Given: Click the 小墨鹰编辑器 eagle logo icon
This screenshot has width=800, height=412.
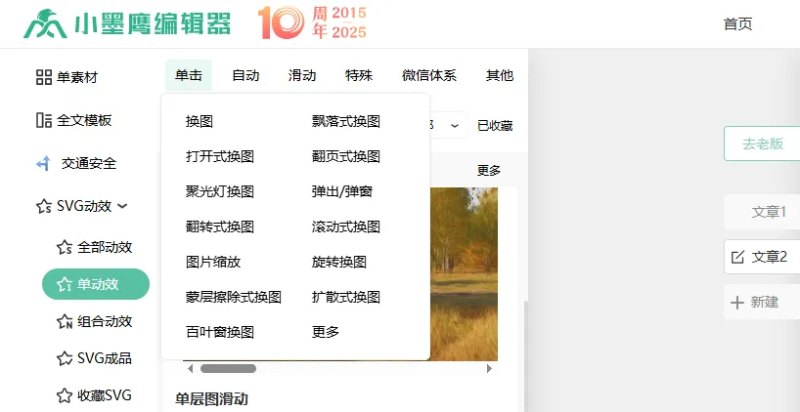Looking at the screenshot, I should click(x=45, y=24).
